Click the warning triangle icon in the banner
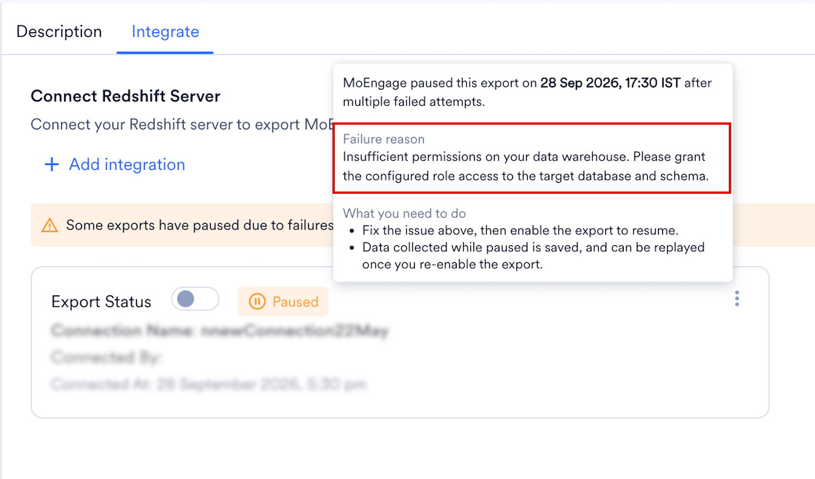The width and height of the screenshot is (815, 479). 50,225
